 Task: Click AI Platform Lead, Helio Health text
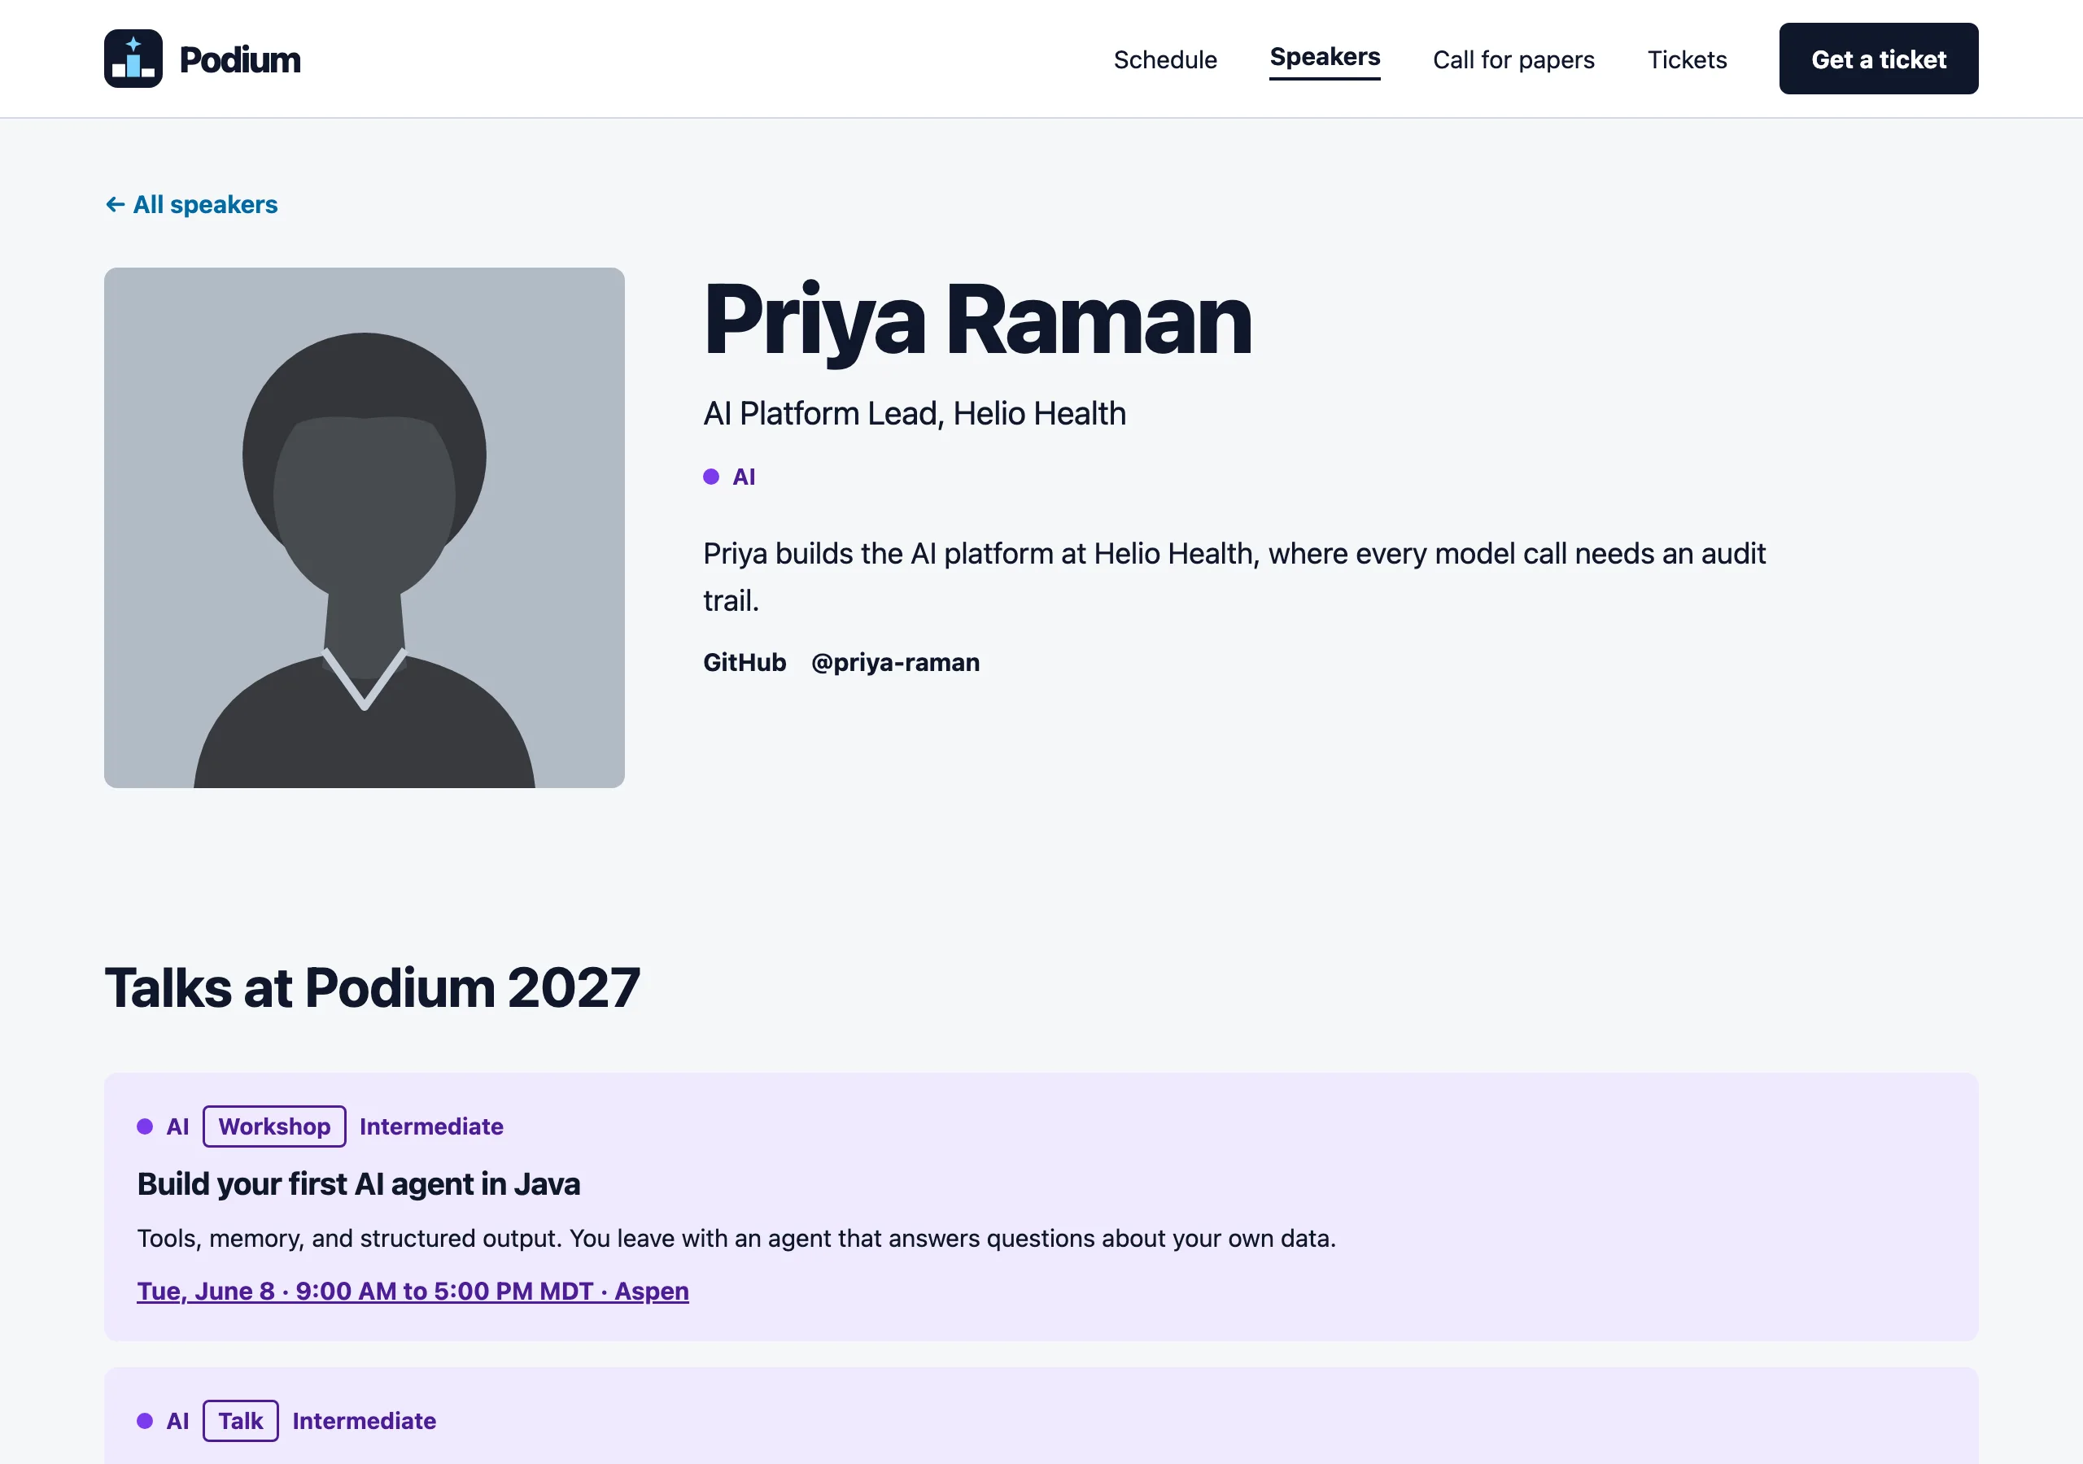[915, 414]
